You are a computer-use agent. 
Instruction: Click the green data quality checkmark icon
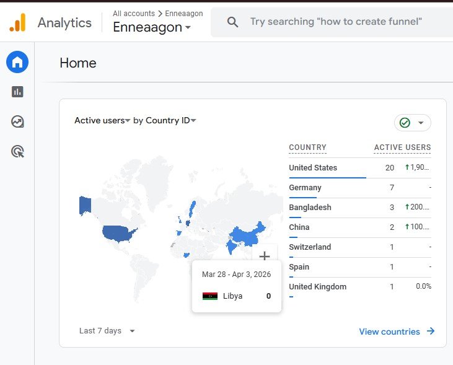(x=405, y=123)
